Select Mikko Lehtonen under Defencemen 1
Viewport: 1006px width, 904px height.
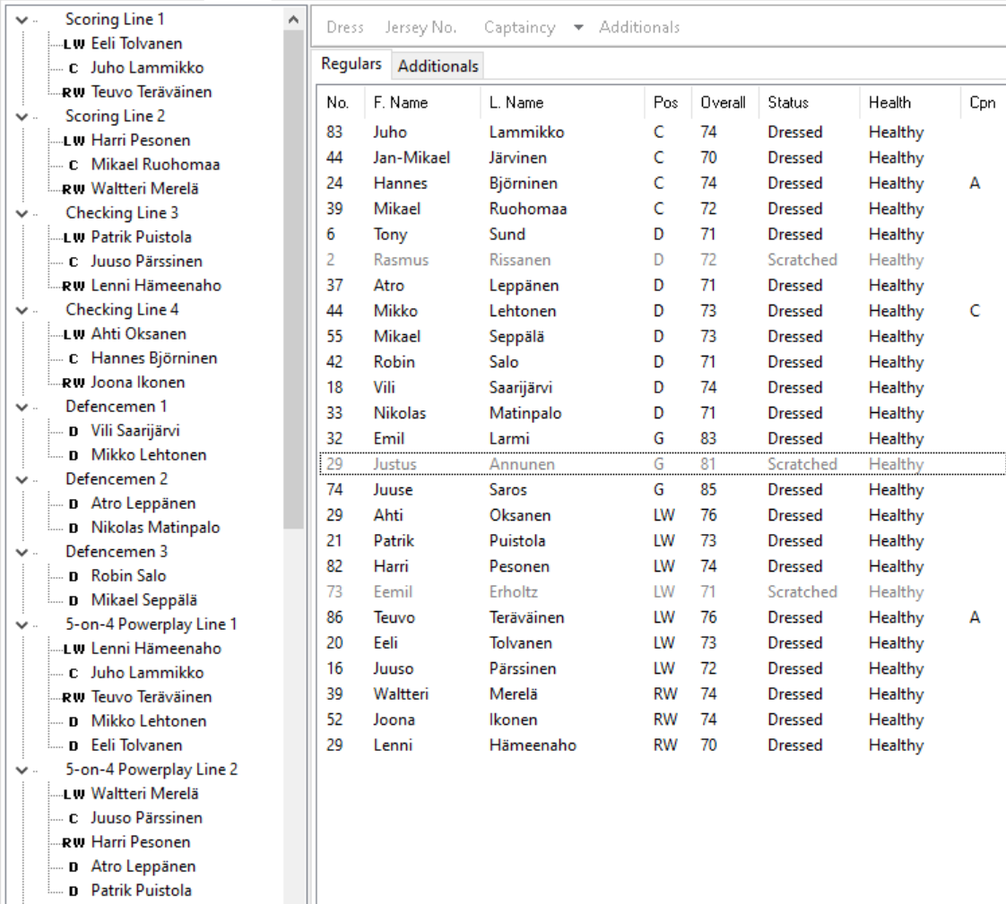pyautogui.click(x=149, y=455)
